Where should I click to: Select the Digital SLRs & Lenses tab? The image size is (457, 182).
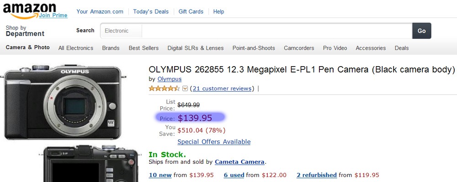pyautogui.click(x=195, y=48)
